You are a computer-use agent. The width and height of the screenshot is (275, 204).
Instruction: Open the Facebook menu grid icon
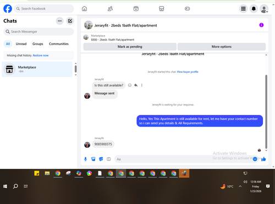tap(243, 9)
